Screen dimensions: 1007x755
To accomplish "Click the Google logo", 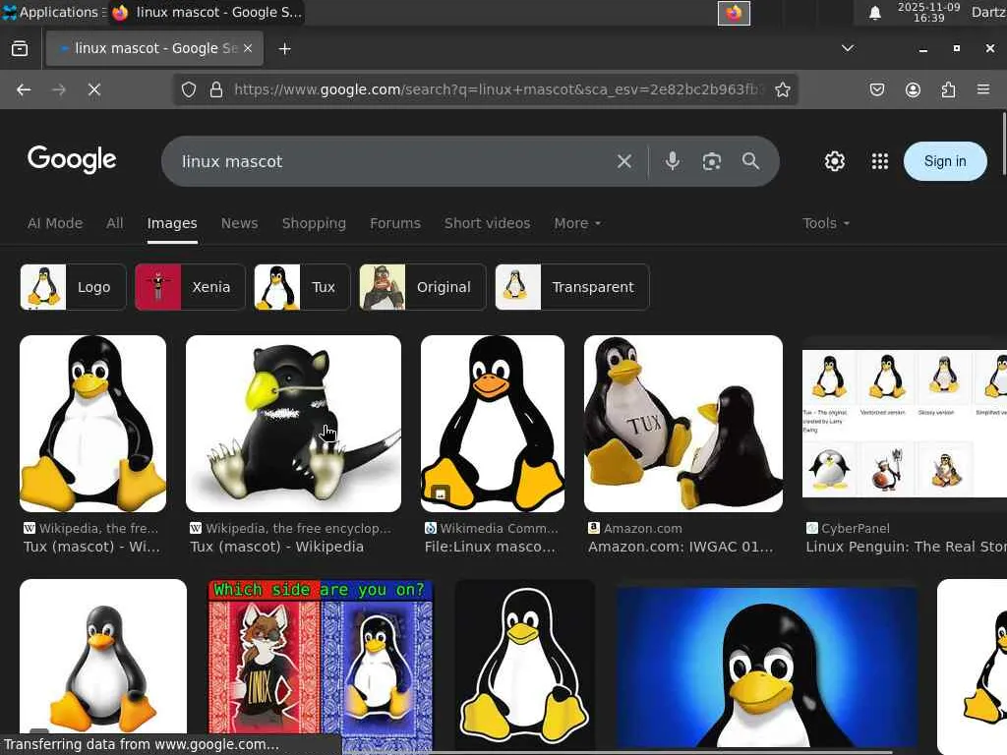I will tap(72, 159).
